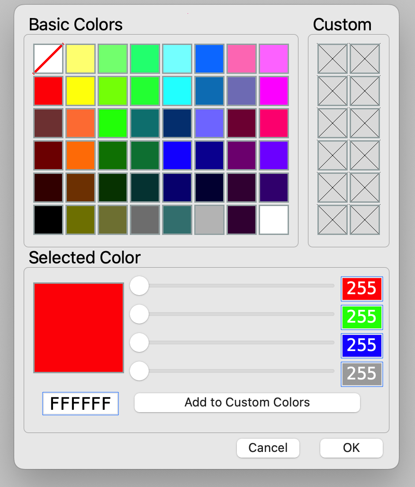415x487 pixels.
Task: Select the light gray swatch in bottom row
Action: point(209,220)
